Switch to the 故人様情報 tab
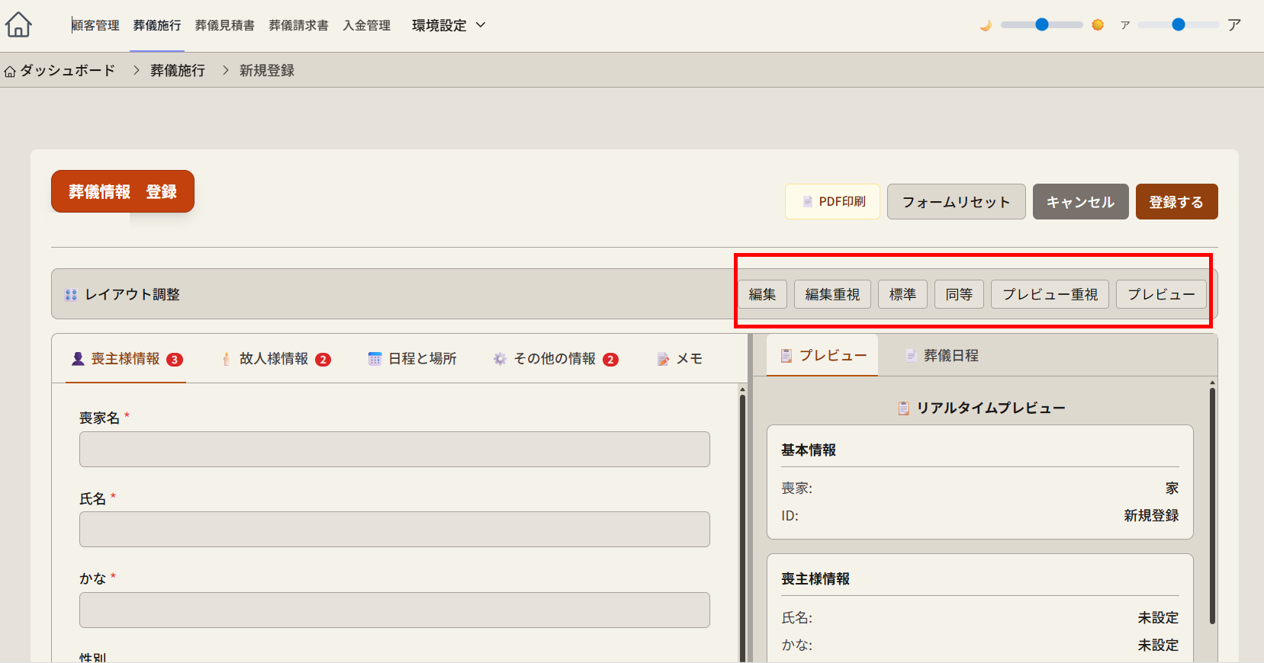 click(274, 359)
